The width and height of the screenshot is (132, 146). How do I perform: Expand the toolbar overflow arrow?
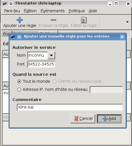point(128,22)
